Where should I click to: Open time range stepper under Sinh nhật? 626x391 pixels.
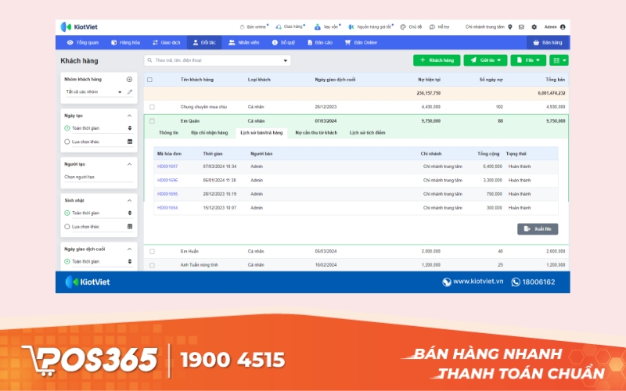(130, 213)
